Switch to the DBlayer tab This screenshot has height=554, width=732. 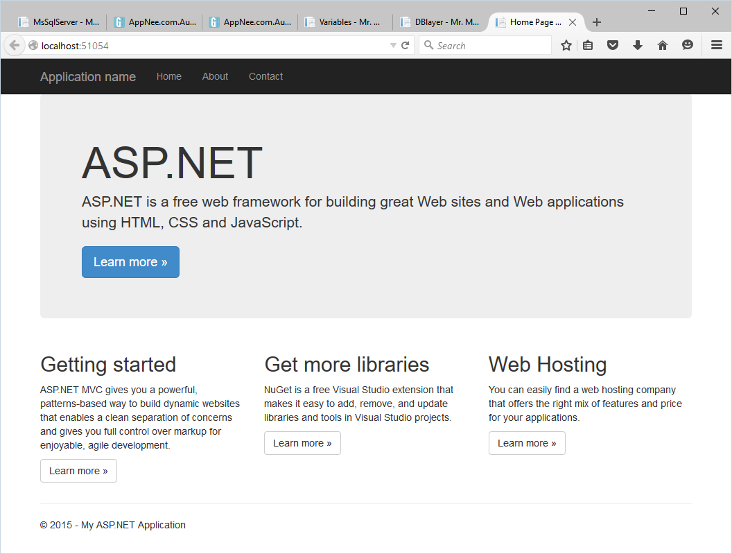[441, 22]
